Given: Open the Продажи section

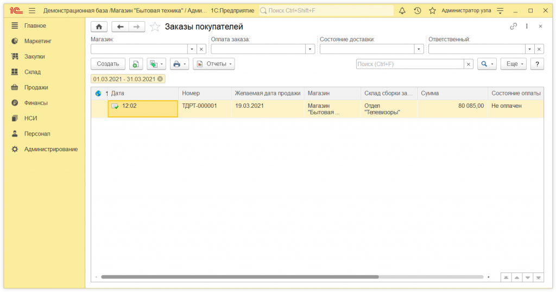Looking at the screenshot, I should (36, 87).
